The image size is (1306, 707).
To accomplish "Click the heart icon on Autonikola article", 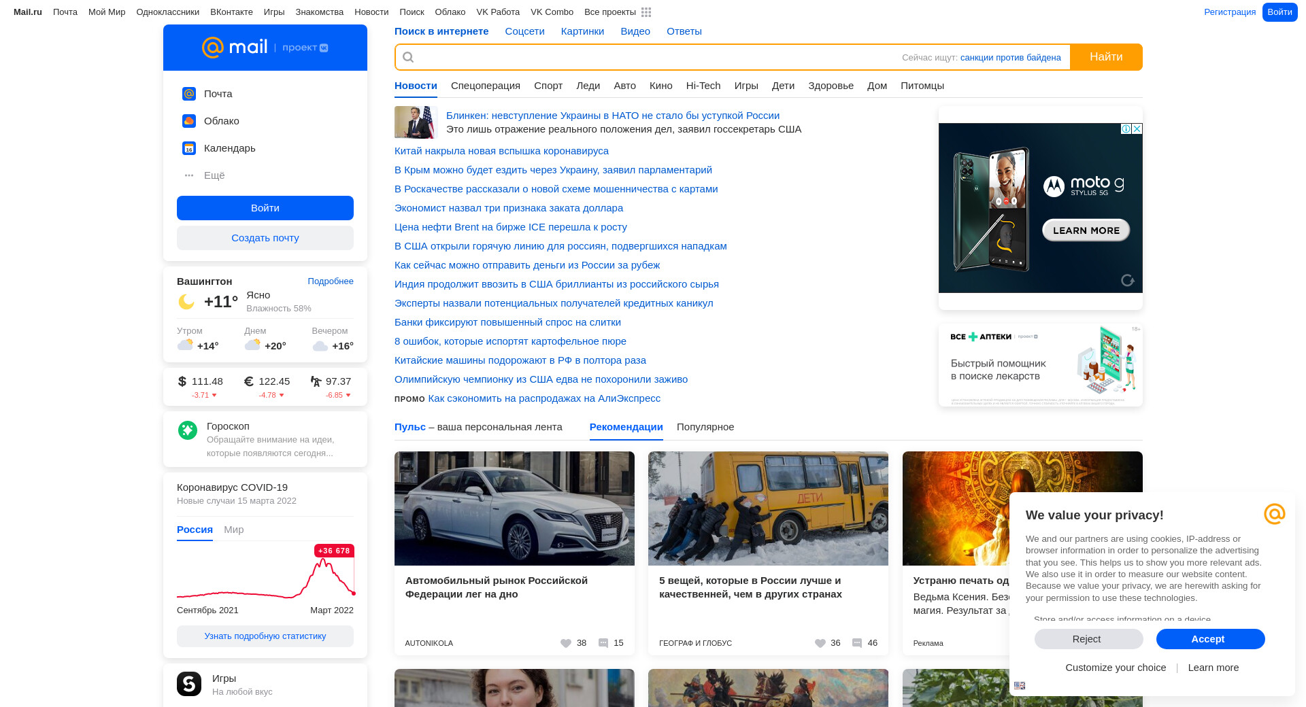I will [566, 643].
